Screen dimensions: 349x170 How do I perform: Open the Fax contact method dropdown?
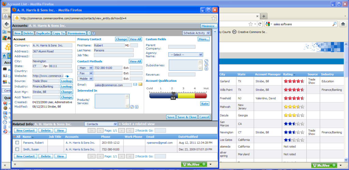(85, 73)
